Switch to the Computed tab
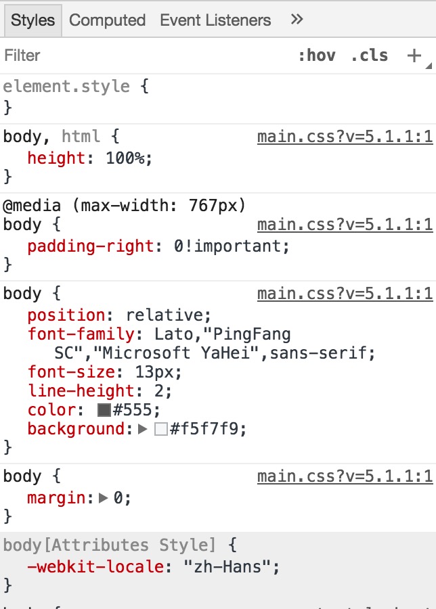 click(x=107, y=20)
